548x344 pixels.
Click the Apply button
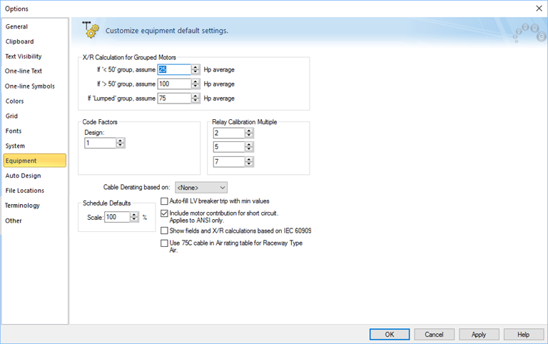point(479,334)
